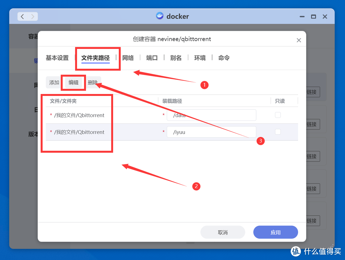Open the 环境 tab
Viewport: 345px width, 260px height.
tap(200, 58)
